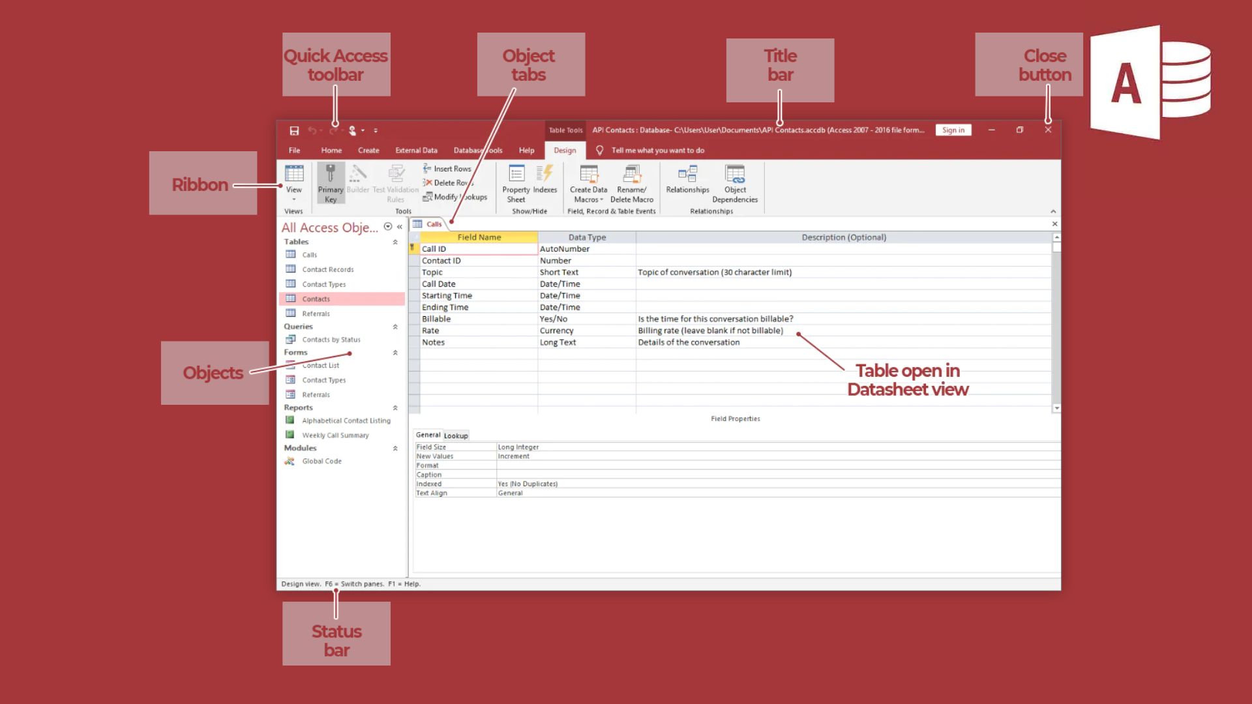The width and height of the screenshot is (1252, 704).
Task: Click Test Validation Rules icon
Action: [x=396, y=183]
